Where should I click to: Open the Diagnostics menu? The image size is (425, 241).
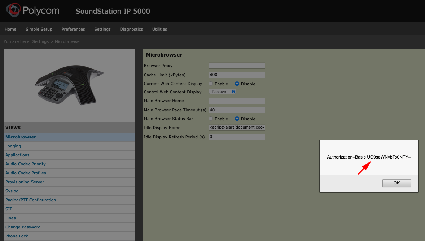pyautogui.click(x=131, y=29)
